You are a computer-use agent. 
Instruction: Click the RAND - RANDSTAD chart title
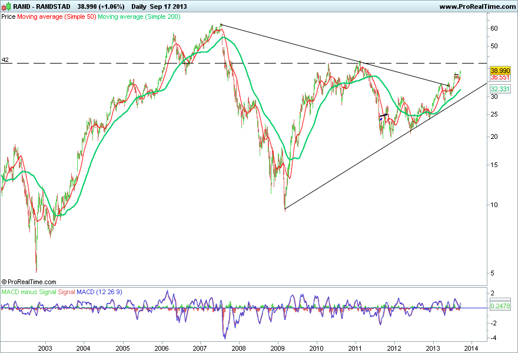click(x=42, y=6)
